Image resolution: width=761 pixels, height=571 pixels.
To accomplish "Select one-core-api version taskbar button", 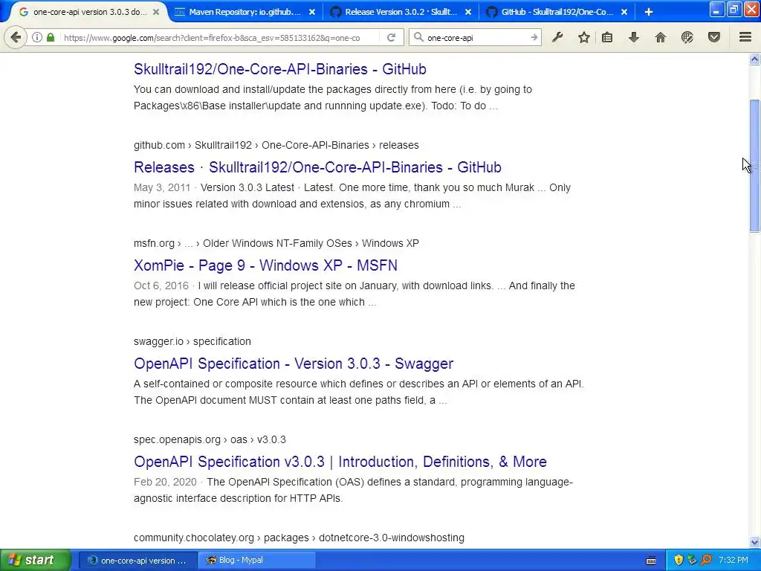I will (x=137, y=561).
